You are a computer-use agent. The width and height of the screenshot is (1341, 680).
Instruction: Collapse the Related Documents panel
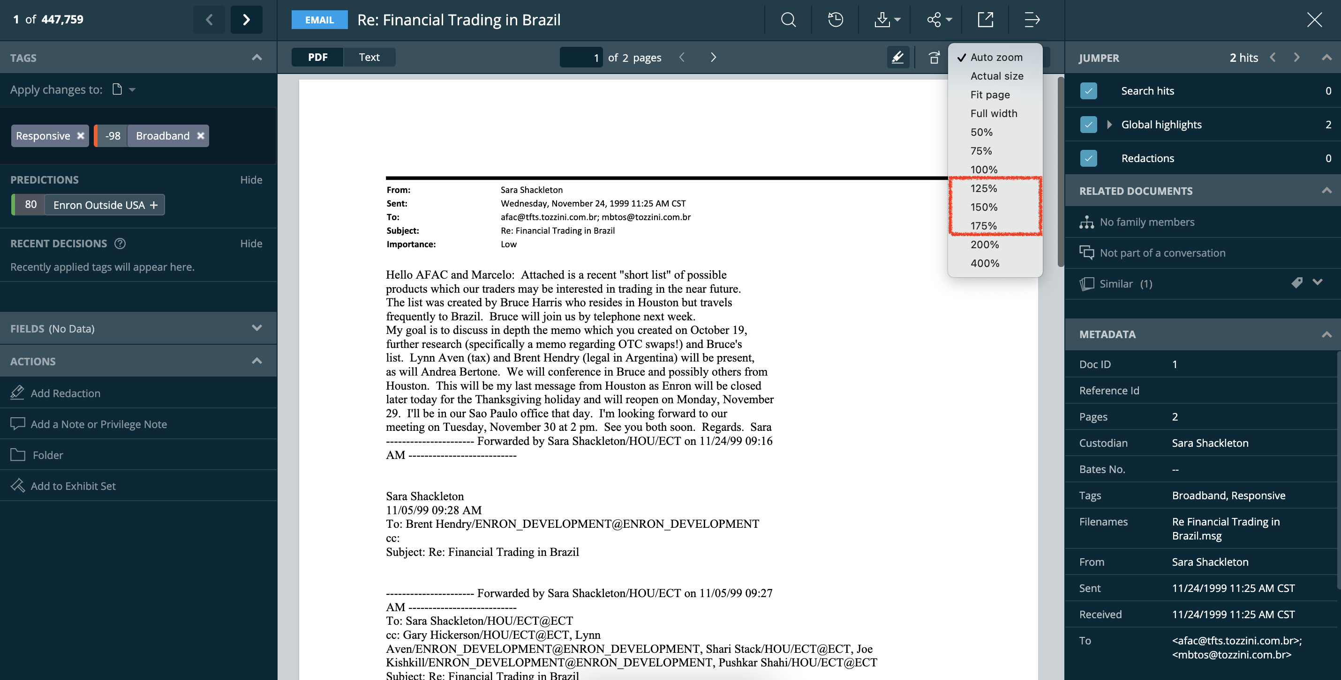coord(1326,190)
